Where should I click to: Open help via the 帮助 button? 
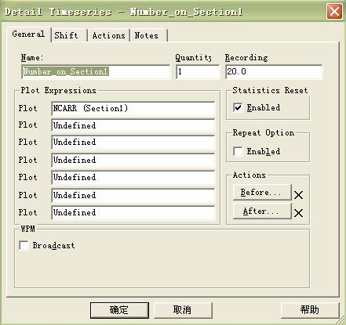click(310, 310)
